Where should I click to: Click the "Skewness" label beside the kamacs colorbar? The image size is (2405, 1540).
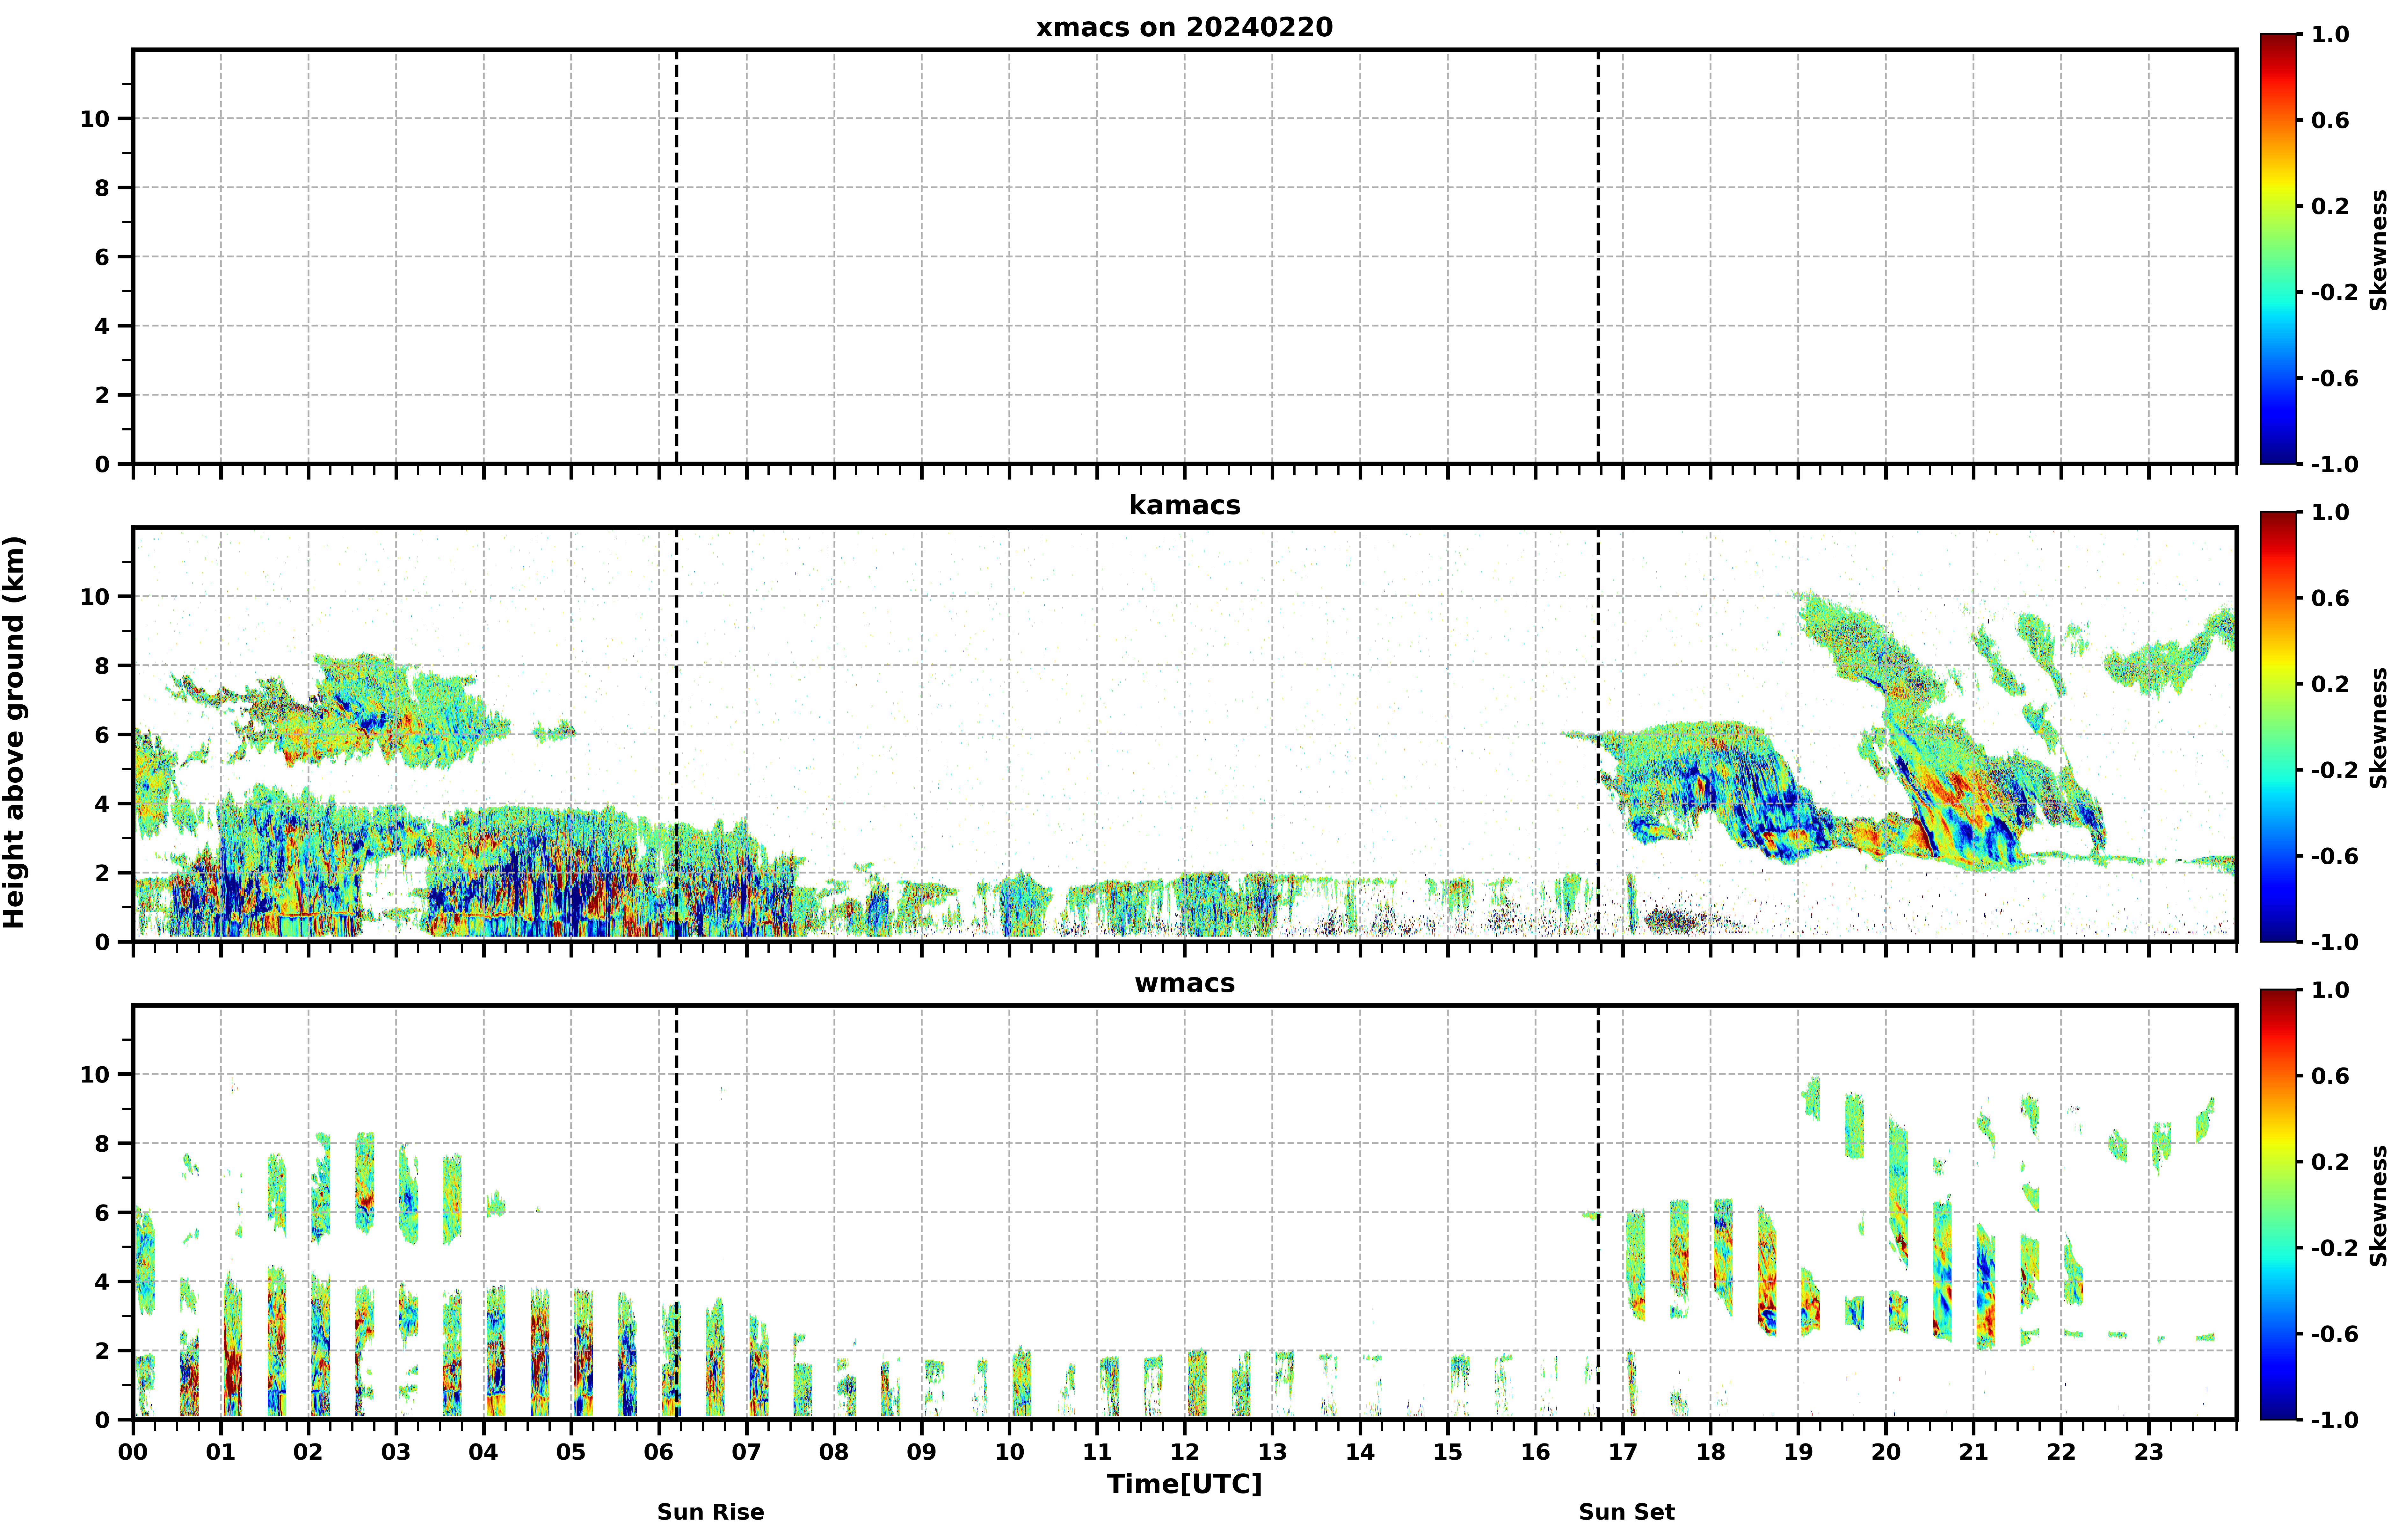coord(2379,728)
